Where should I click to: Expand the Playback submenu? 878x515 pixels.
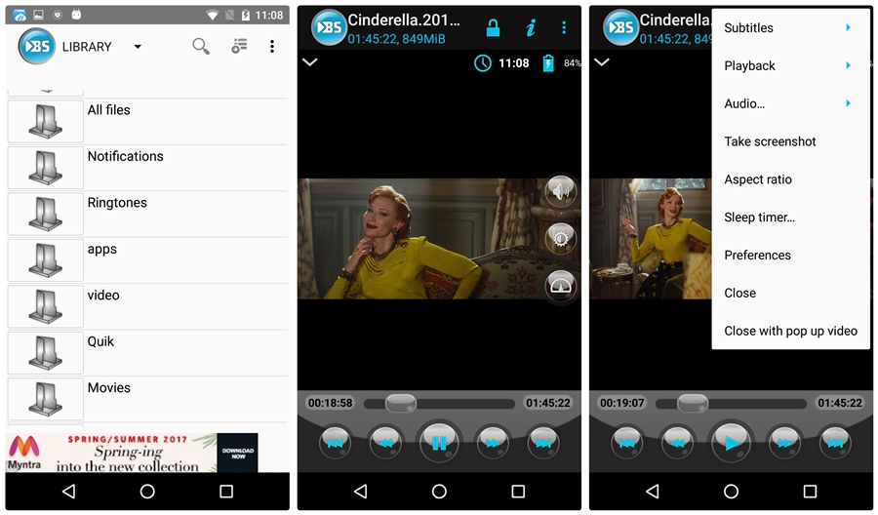(790, 65)
